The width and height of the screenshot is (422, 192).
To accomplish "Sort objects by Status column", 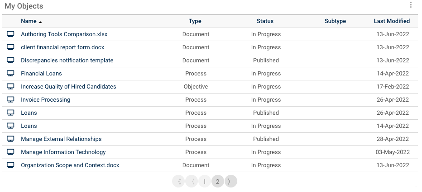I will 265,21.
